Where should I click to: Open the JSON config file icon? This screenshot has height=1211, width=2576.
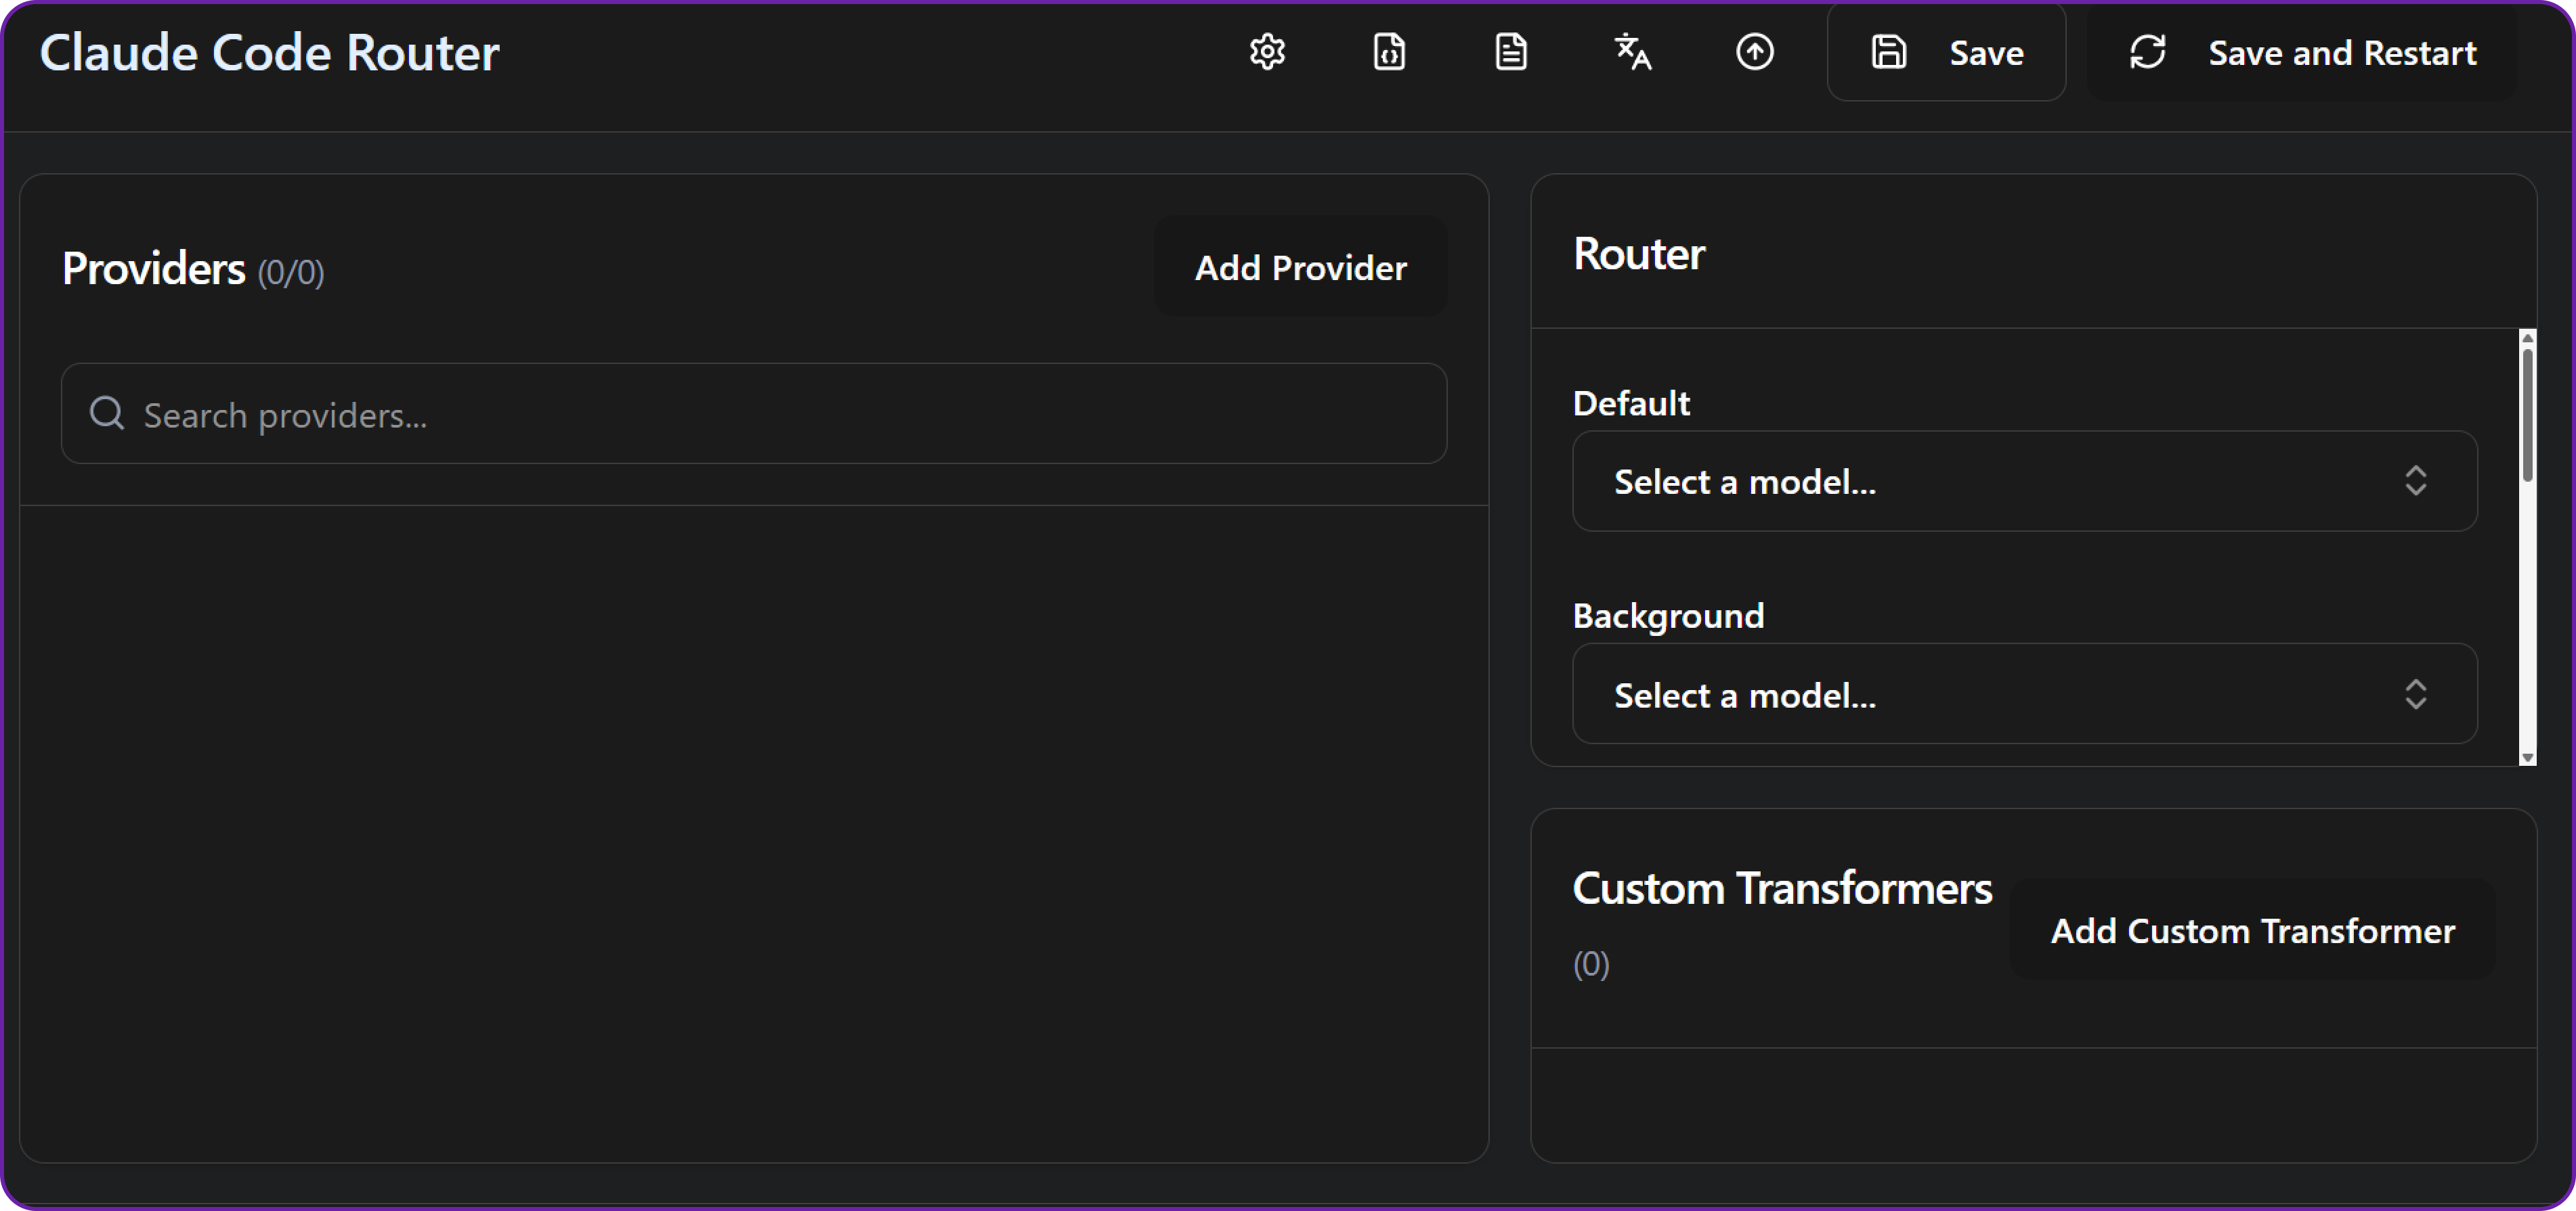[1389, 52]
